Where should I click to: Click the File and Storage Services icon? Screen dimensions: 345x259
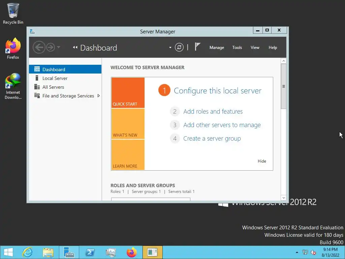(37, 95)
